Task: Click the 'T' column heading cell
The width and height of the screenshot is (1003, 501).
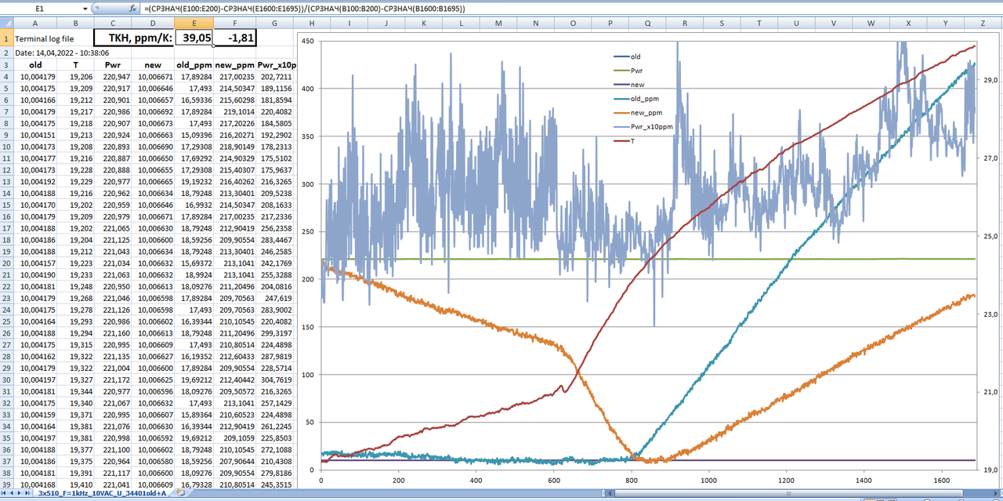Action: (x=75, y=65)
